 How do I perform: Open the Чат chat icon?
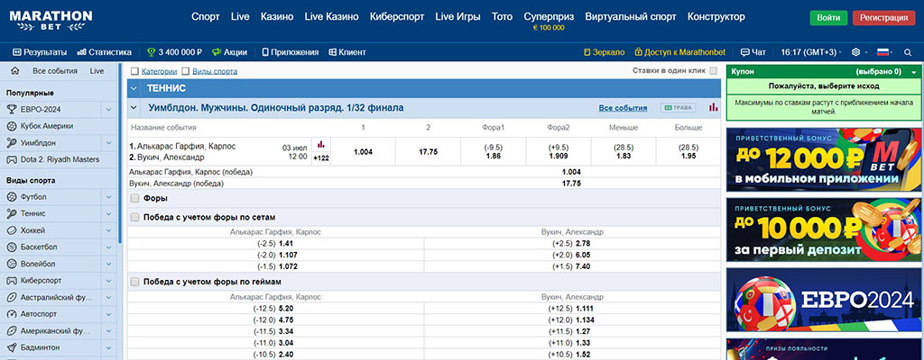[744, 52]
